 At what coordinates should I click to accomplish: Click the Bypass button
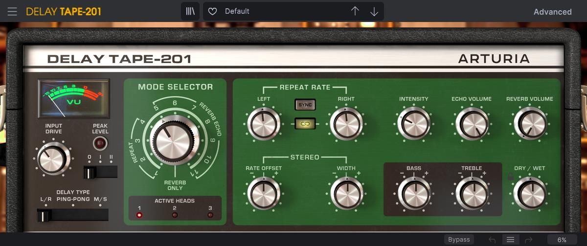[459, 240]
